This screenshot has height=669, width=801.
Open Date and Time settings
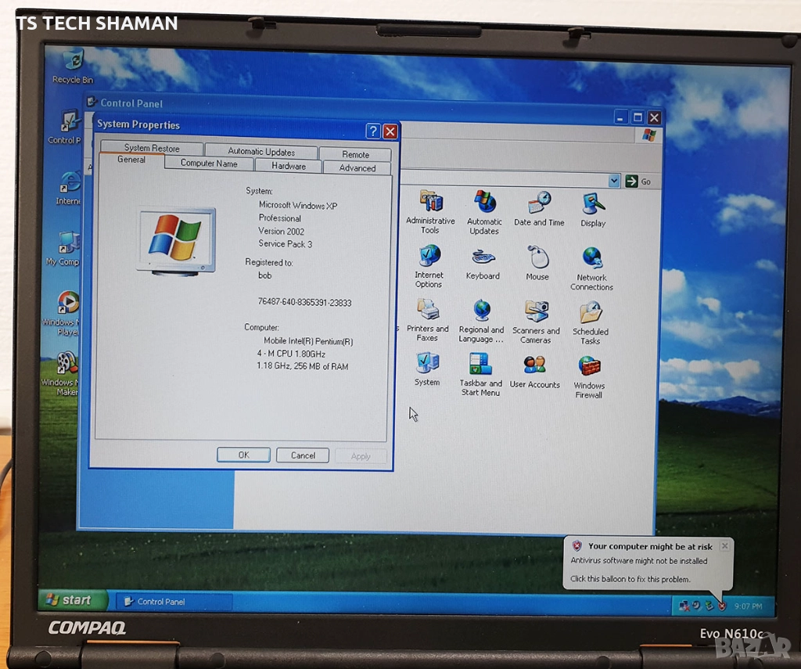(x=539, y=203)
